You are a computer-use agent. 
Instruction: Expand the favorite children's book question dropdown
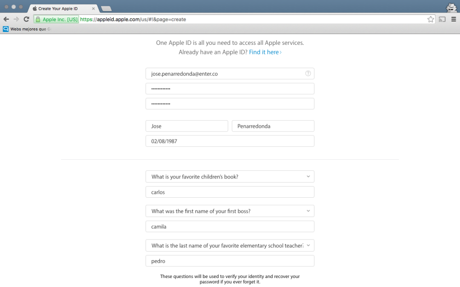[x=230, y=177]
